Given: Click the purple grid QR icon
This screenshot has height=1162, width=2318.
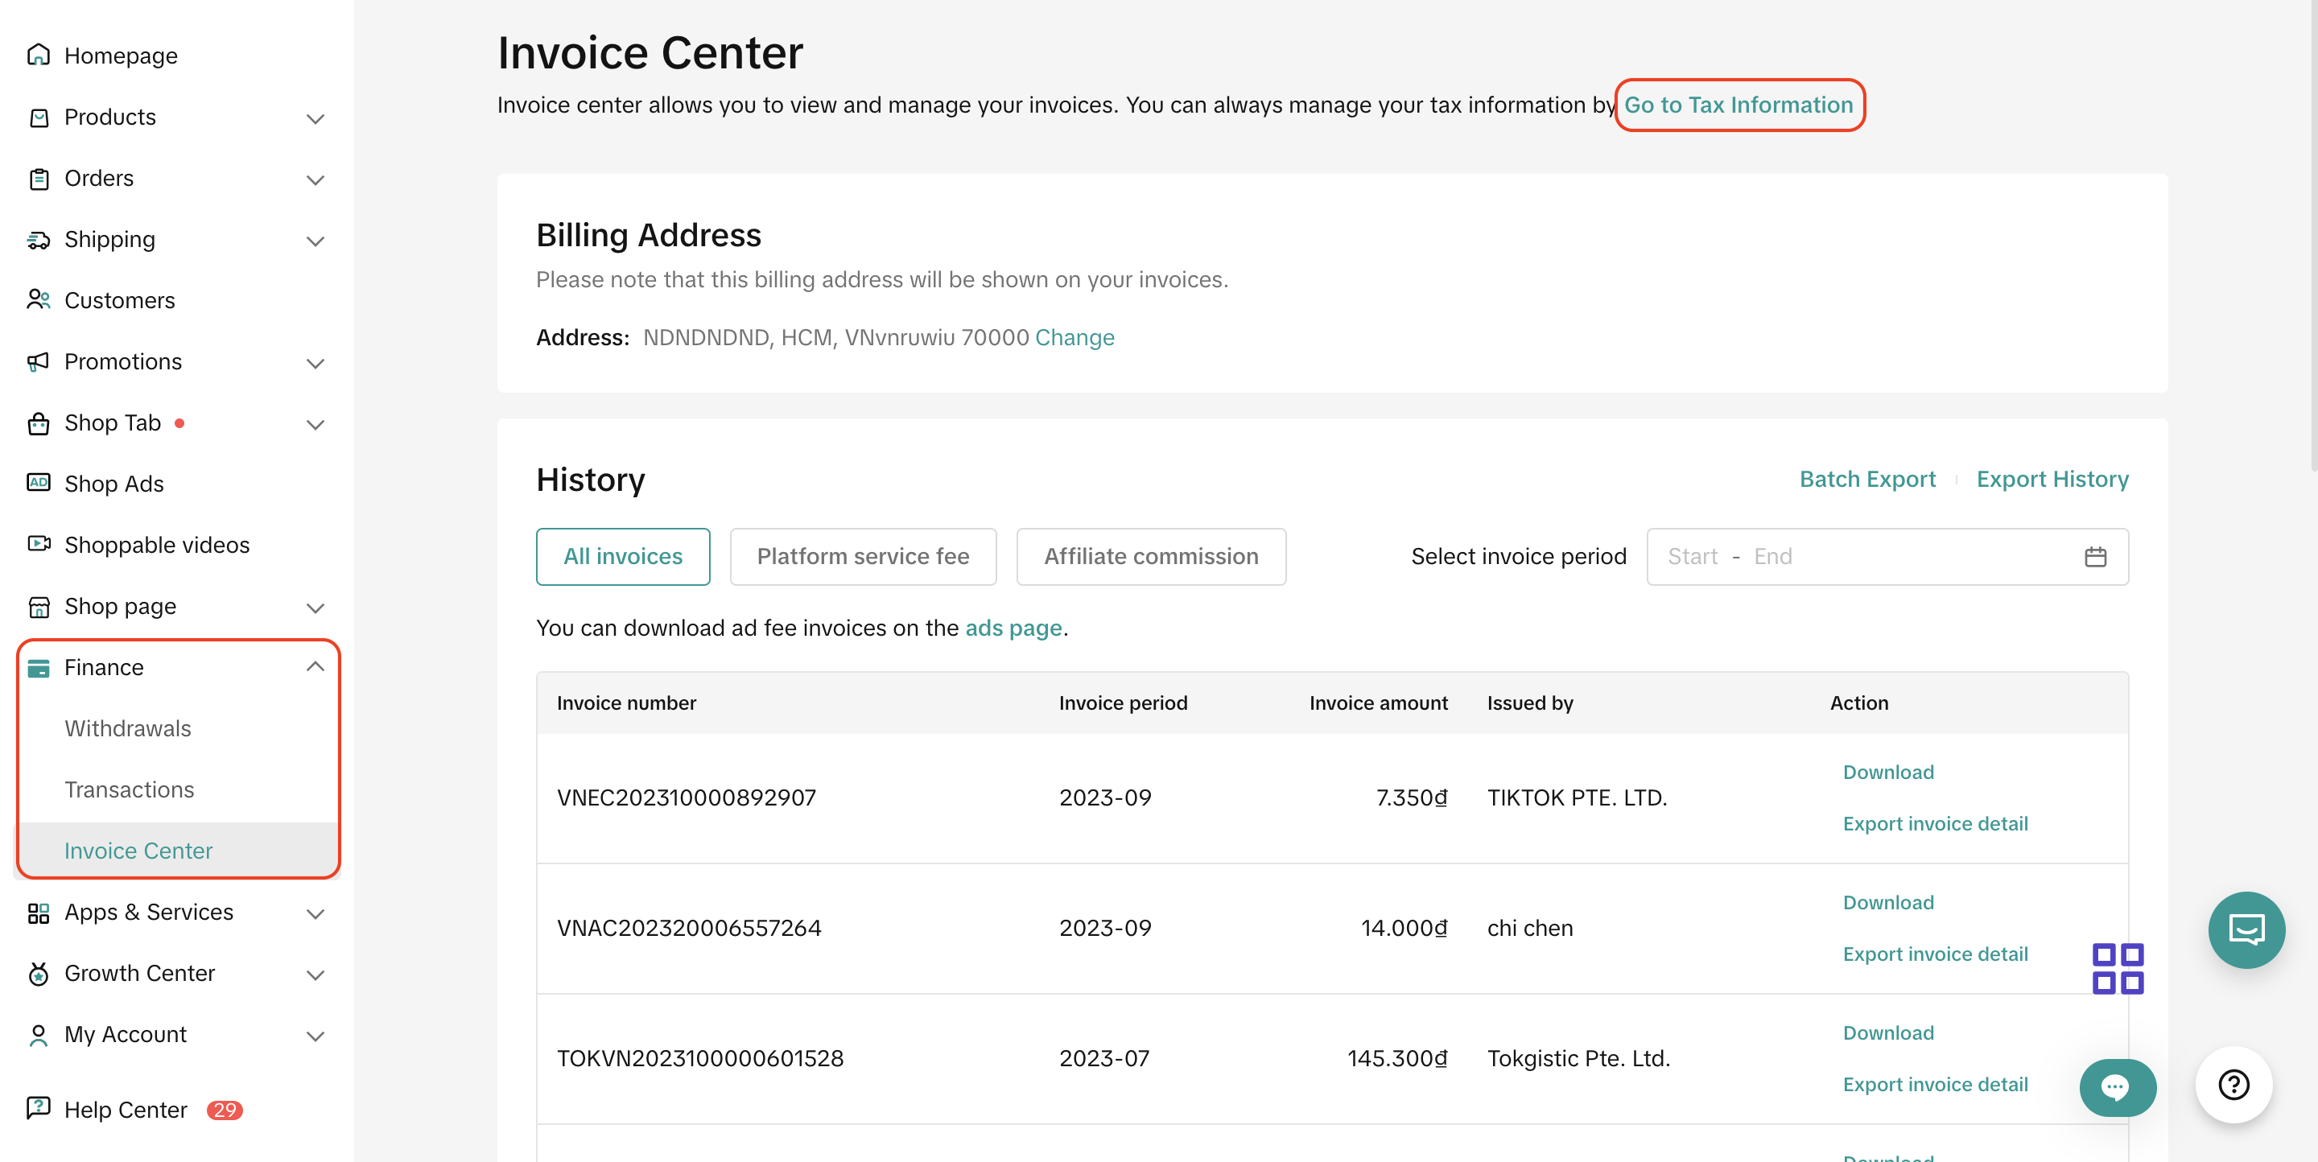Looking at the screenshot, I should 2118,968.
